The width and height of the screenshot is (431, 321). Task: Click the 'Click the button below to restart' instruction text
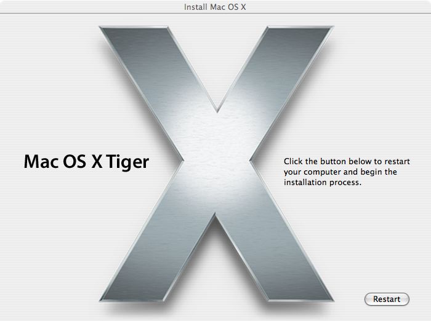(x=347, y=172)
